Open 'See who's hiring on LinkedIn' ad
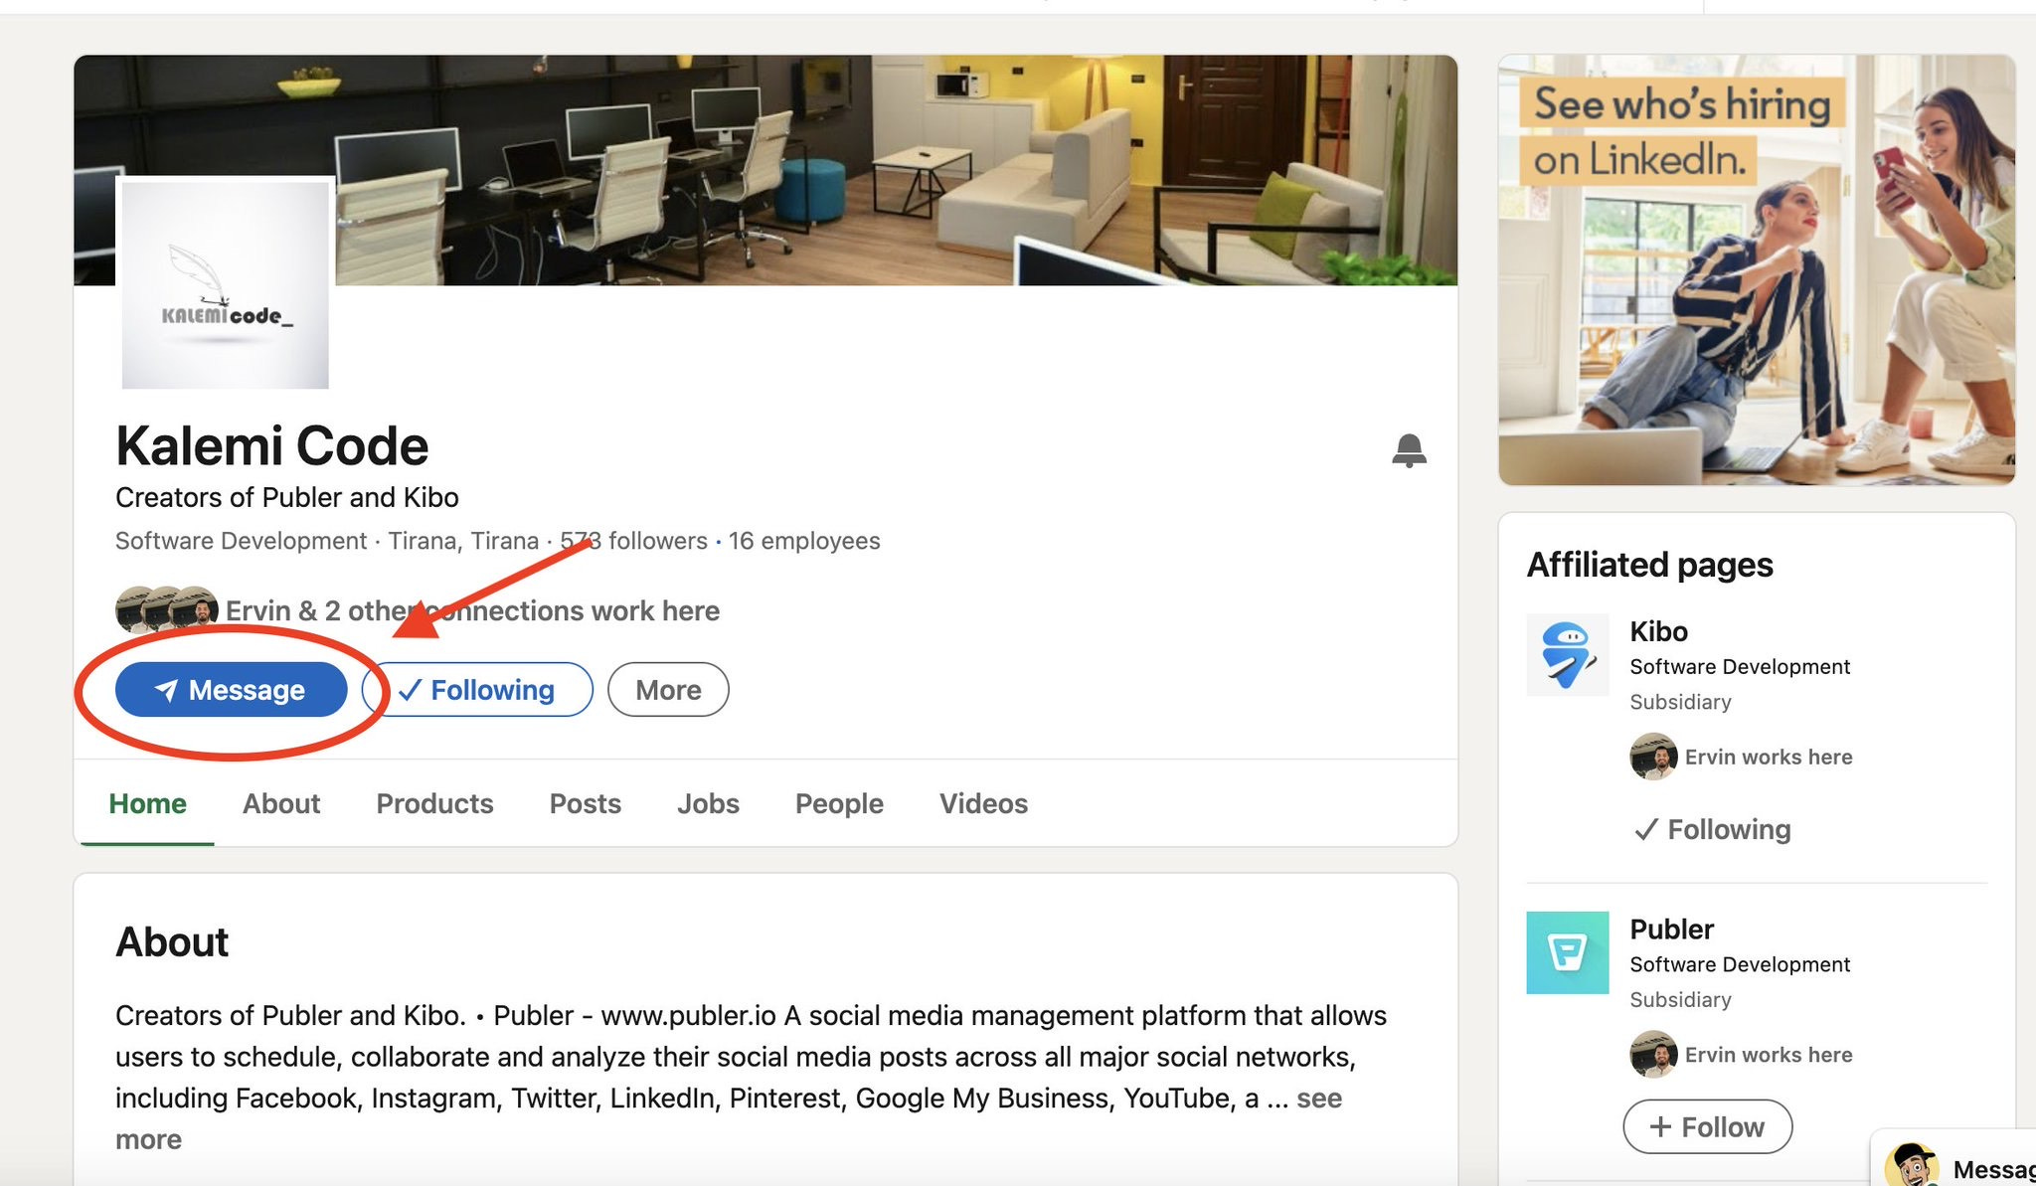 click(1757, 269)
